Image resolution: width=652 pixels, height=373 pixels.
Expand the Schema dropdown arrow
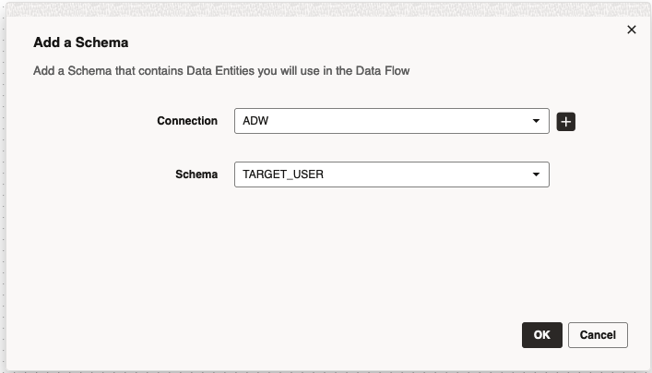(x=536, y=174)
